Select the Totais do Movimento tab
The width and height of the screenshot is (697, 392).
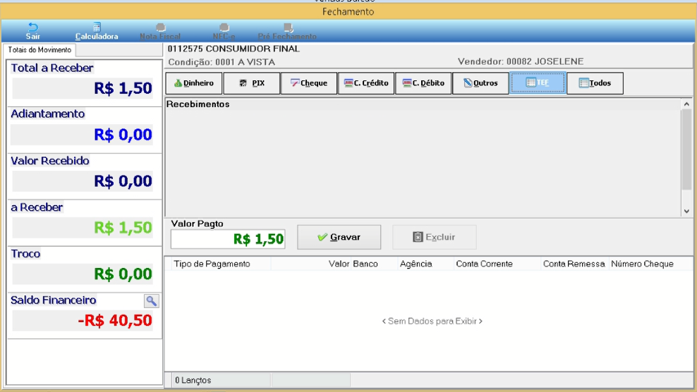40,50
